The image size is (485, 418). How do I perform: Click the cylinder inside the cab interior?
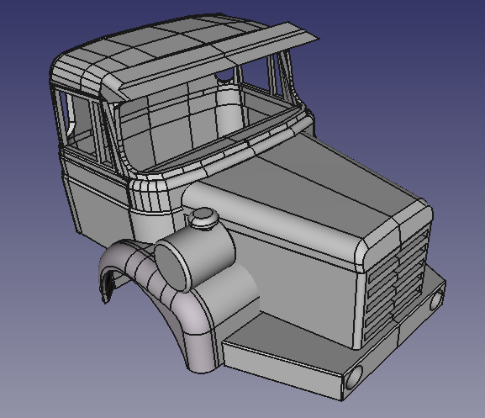coord(229,105)
